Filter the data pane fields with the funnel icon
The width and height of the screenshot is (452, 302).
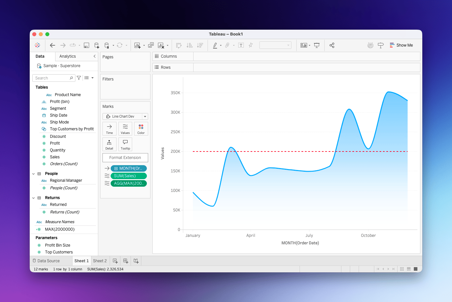(x=79, y=78)
